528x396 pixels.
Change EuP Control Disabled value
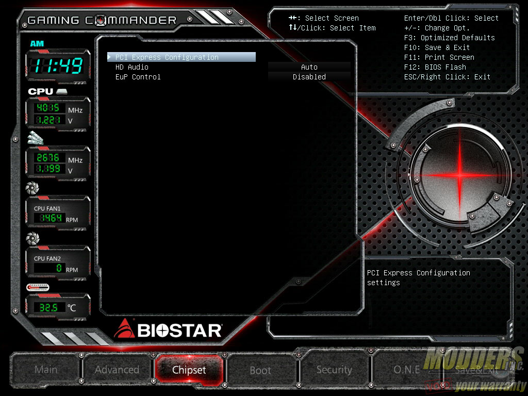[309, 77]
